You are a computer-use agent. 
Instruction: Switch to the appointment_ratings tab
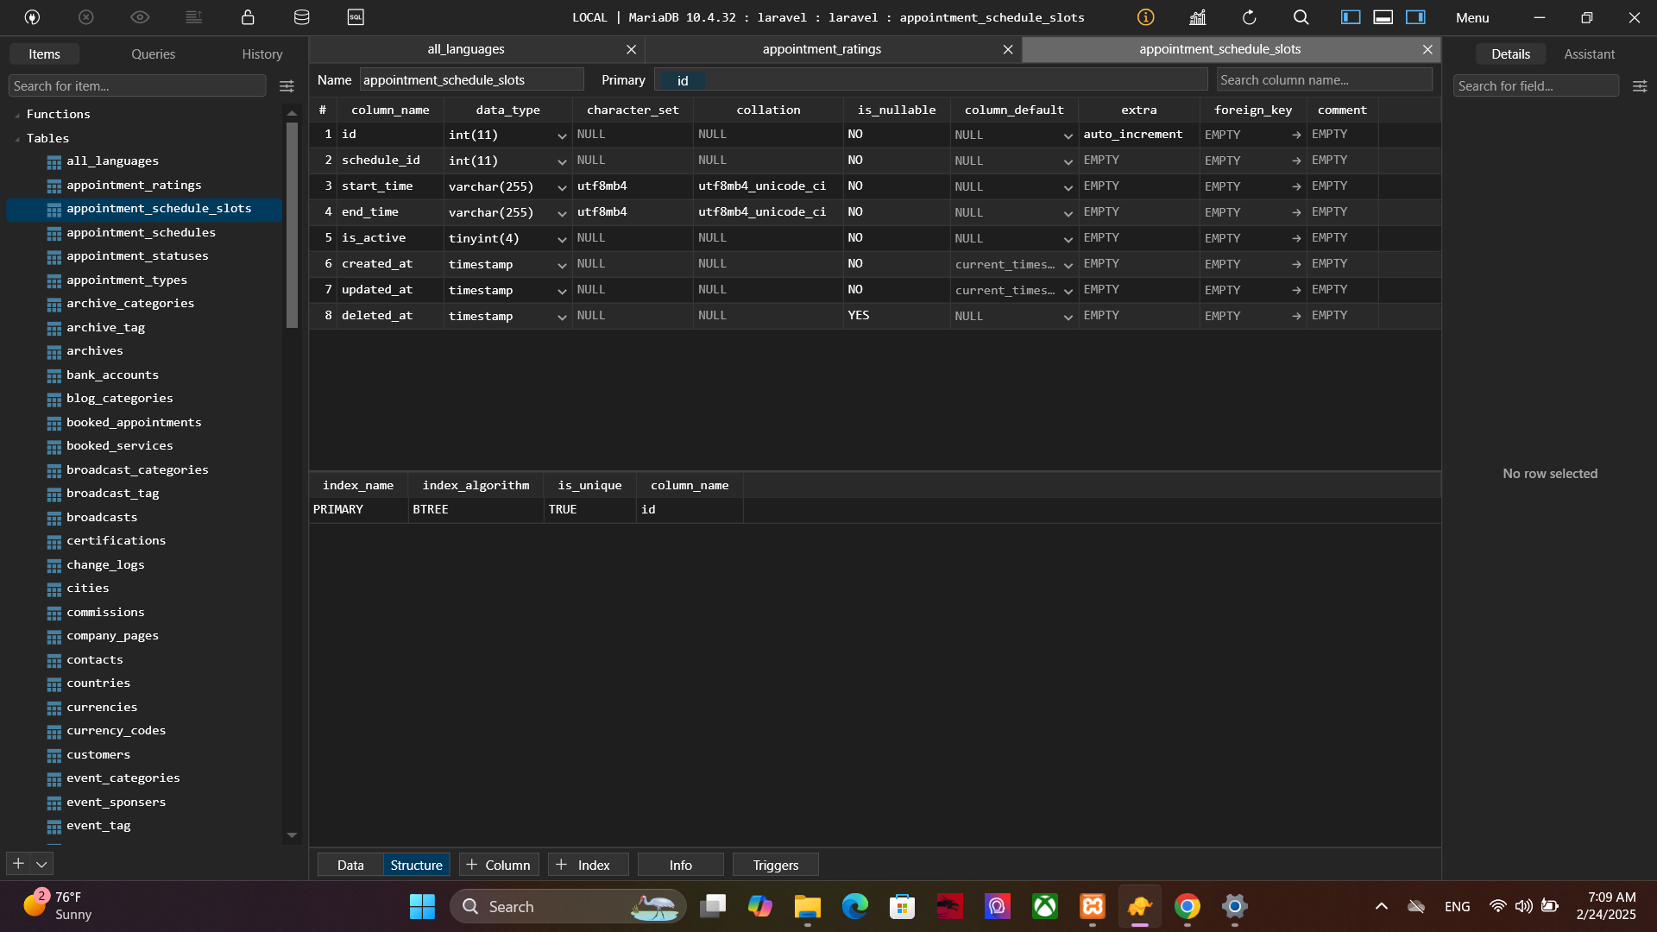822,49
